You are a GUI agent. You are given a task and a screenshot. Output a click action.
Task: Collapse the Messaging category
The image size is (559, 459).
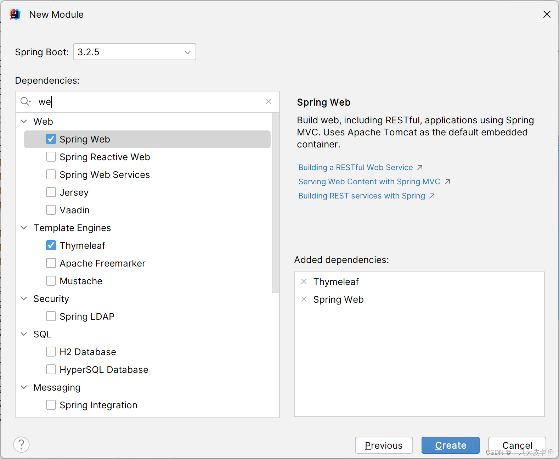[24, 387]
